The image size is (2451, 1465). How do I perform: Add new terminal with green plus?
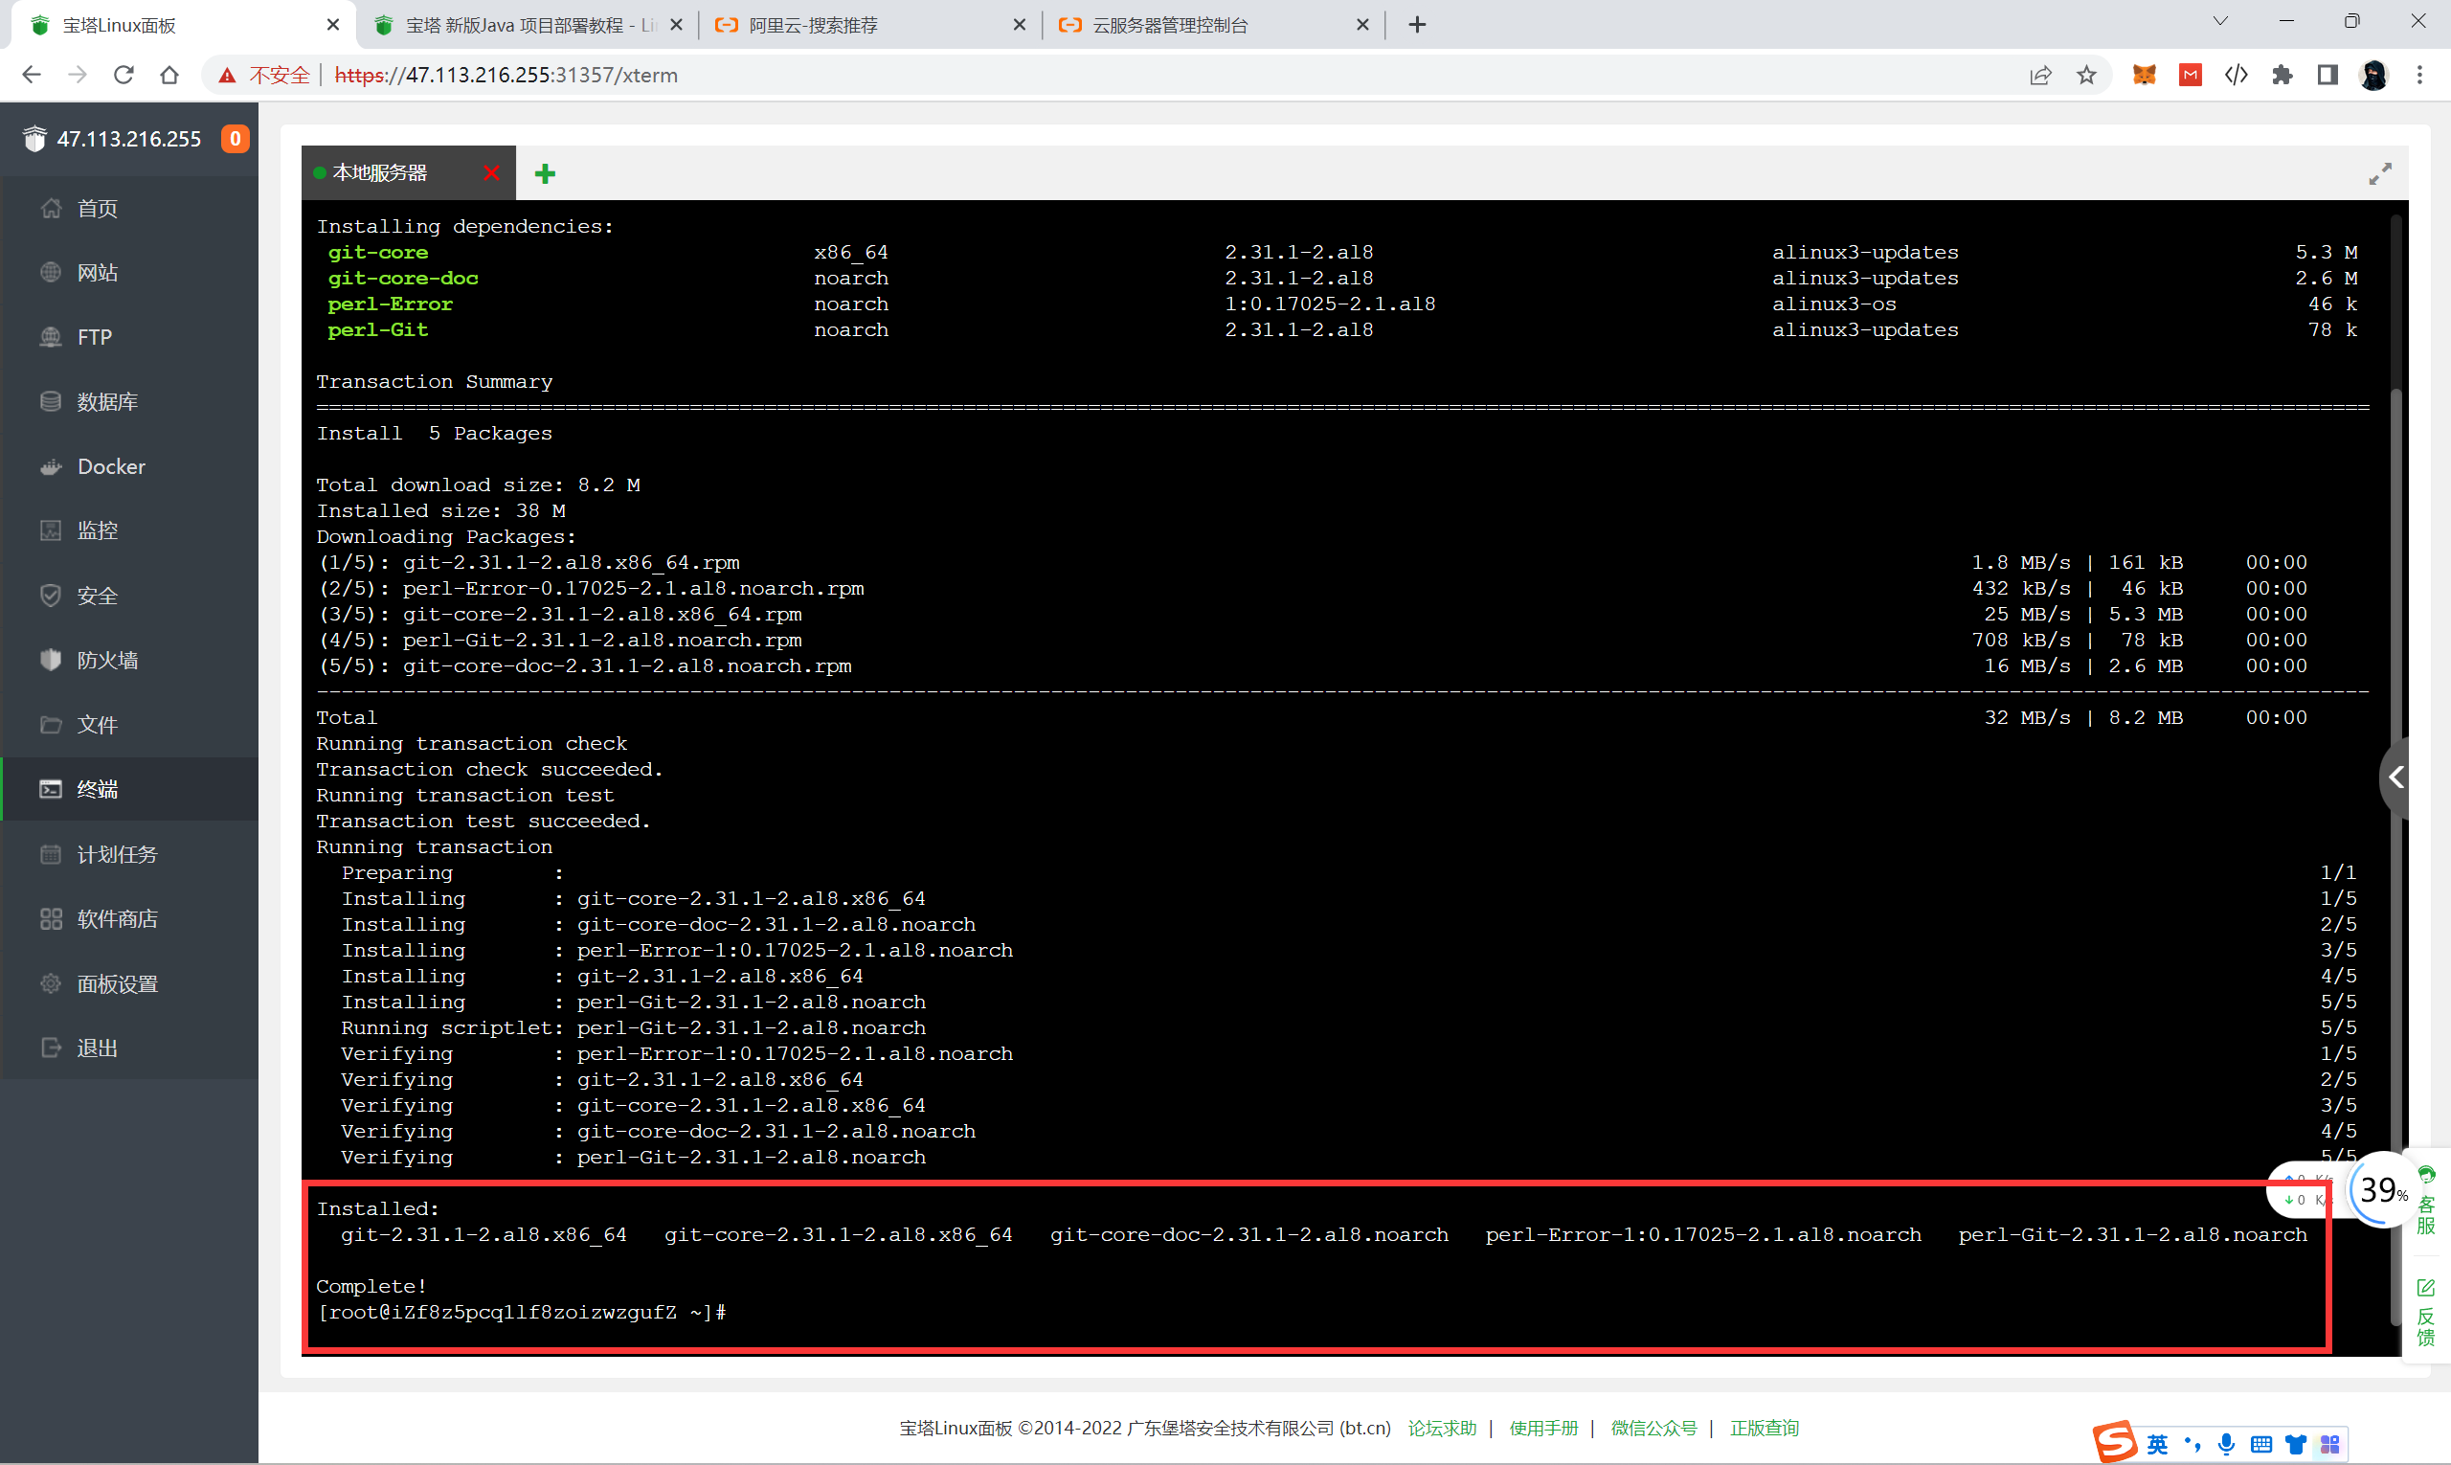click(545, 173)
